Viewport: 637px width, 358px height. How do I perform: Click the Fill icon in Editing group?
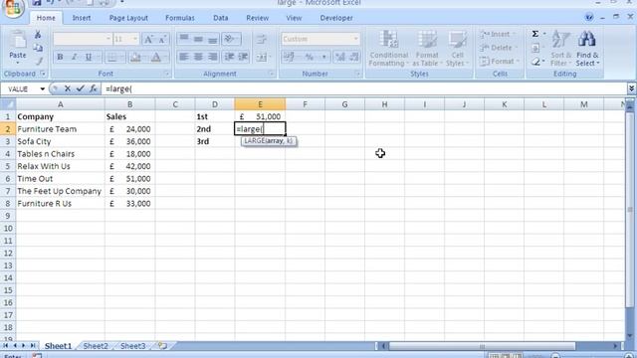[x=535, y=49]
